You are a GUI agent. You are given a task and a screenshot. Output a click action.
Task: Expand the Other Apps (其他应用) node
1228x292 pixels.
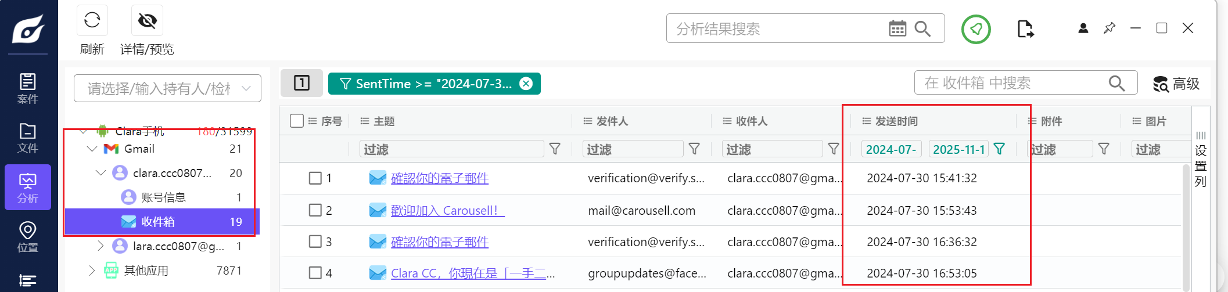click(x=92, y=271)
